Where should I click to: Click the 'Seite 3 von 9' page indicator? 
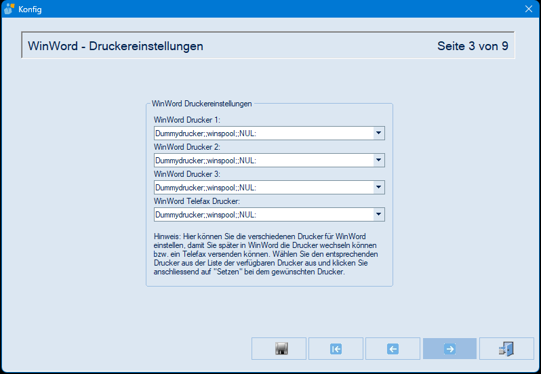pos(473,46)
